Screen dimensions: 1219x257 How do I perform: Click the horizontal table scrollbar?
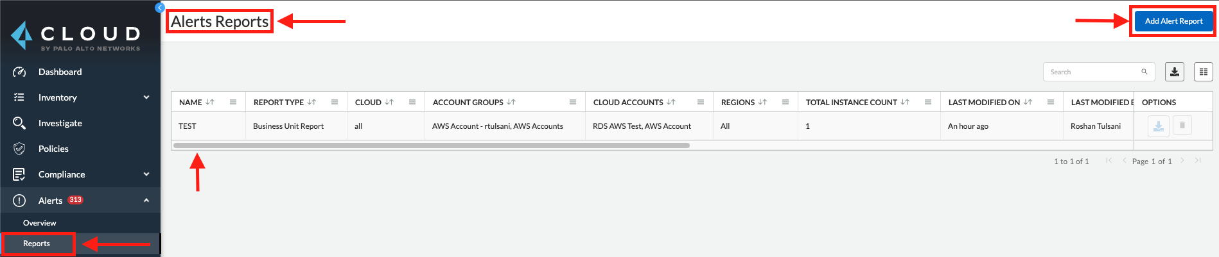point(431,145)
